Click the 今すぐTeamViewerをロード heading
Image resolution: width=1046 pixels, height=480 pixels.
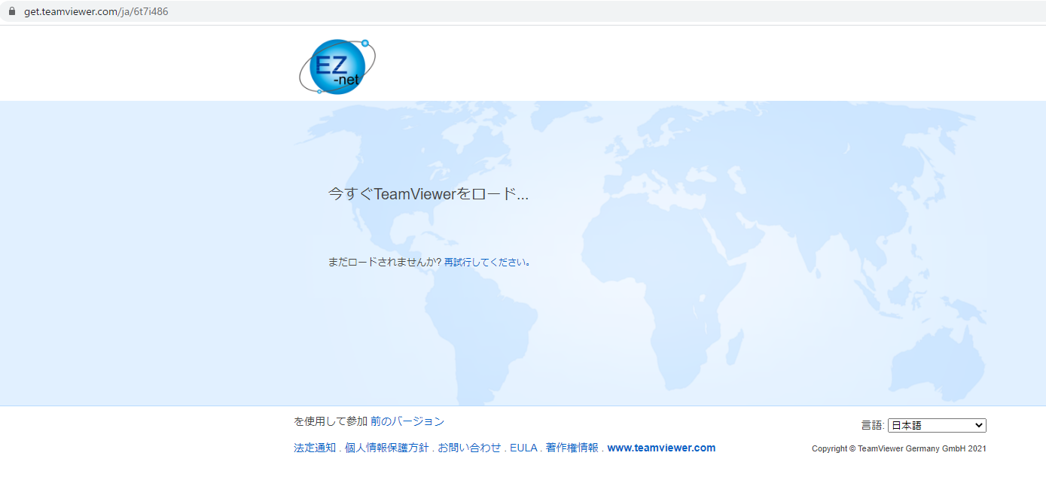click(x=428, y=194)
